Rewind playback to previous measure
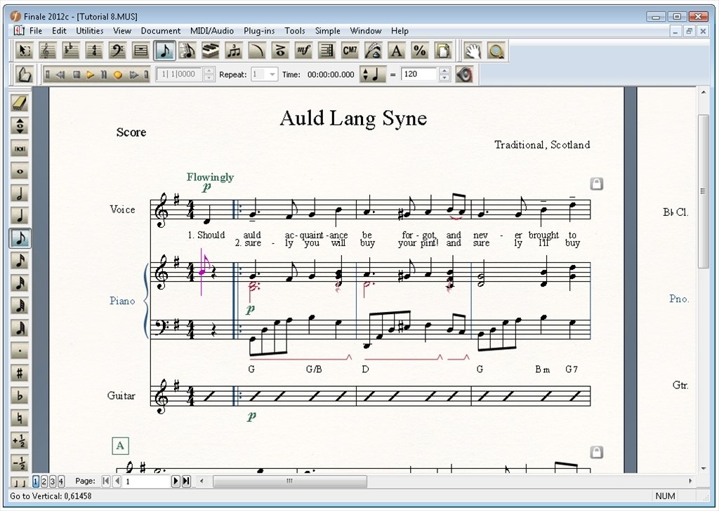The image size is (719, 511). click(x=60, y=74)
